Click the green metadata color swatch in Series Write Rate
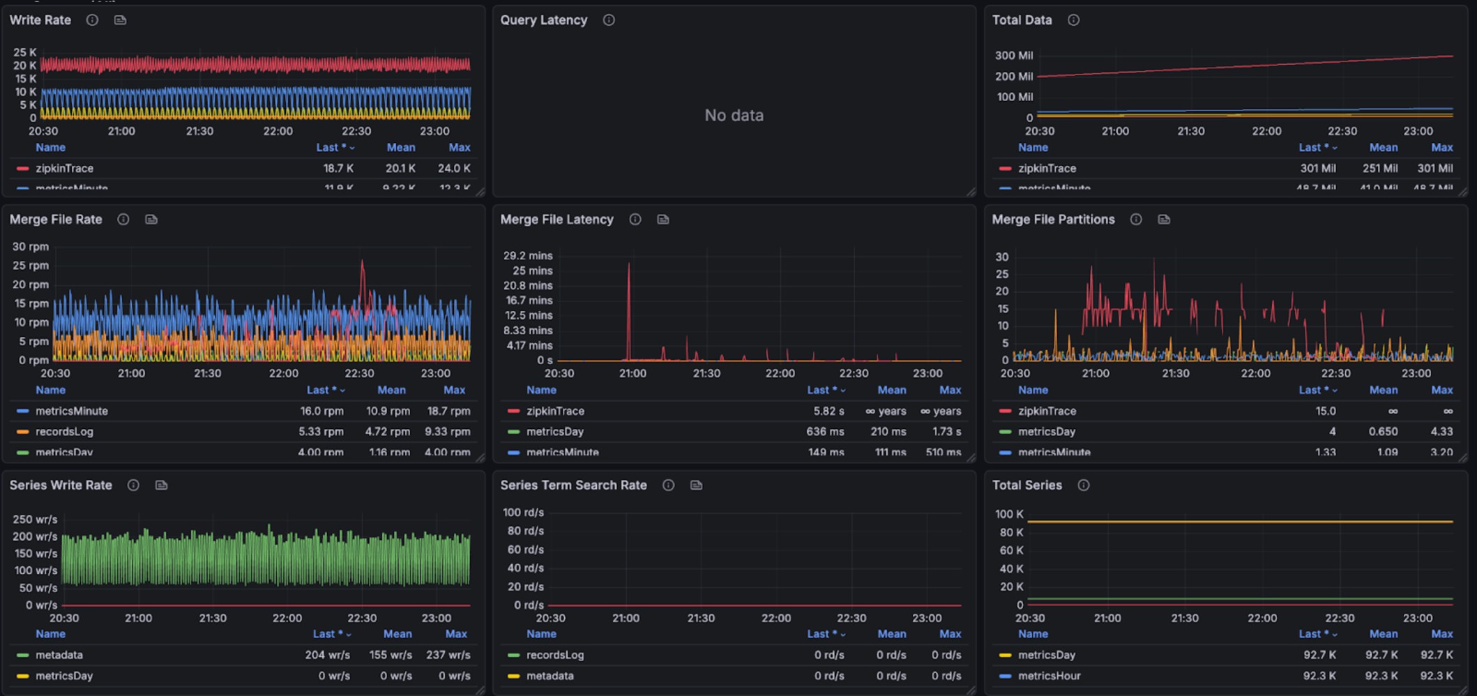 23,656
